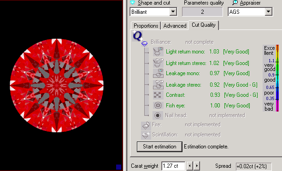Click the Start estimation button
This screenshot has height=171, width=282.
[x=159, y=147]
